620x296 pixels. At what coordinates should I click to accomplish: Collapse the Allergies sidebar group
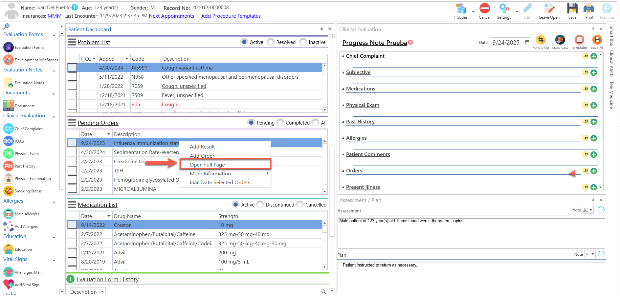coord(54,202)
